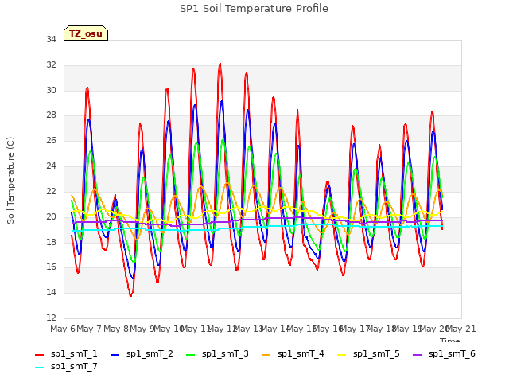Click the Soil Temperature (C) axis label
The image size is (509, 382).
click(x=10, y=181)
